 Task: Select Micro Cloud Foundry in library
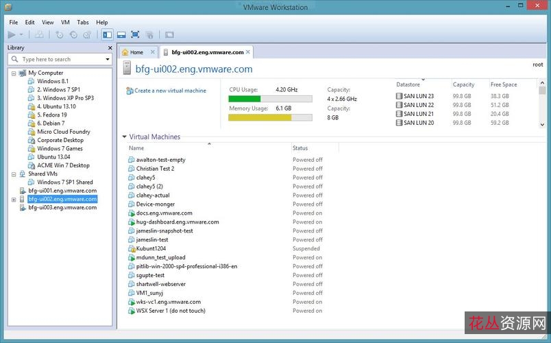click(64, 132)
